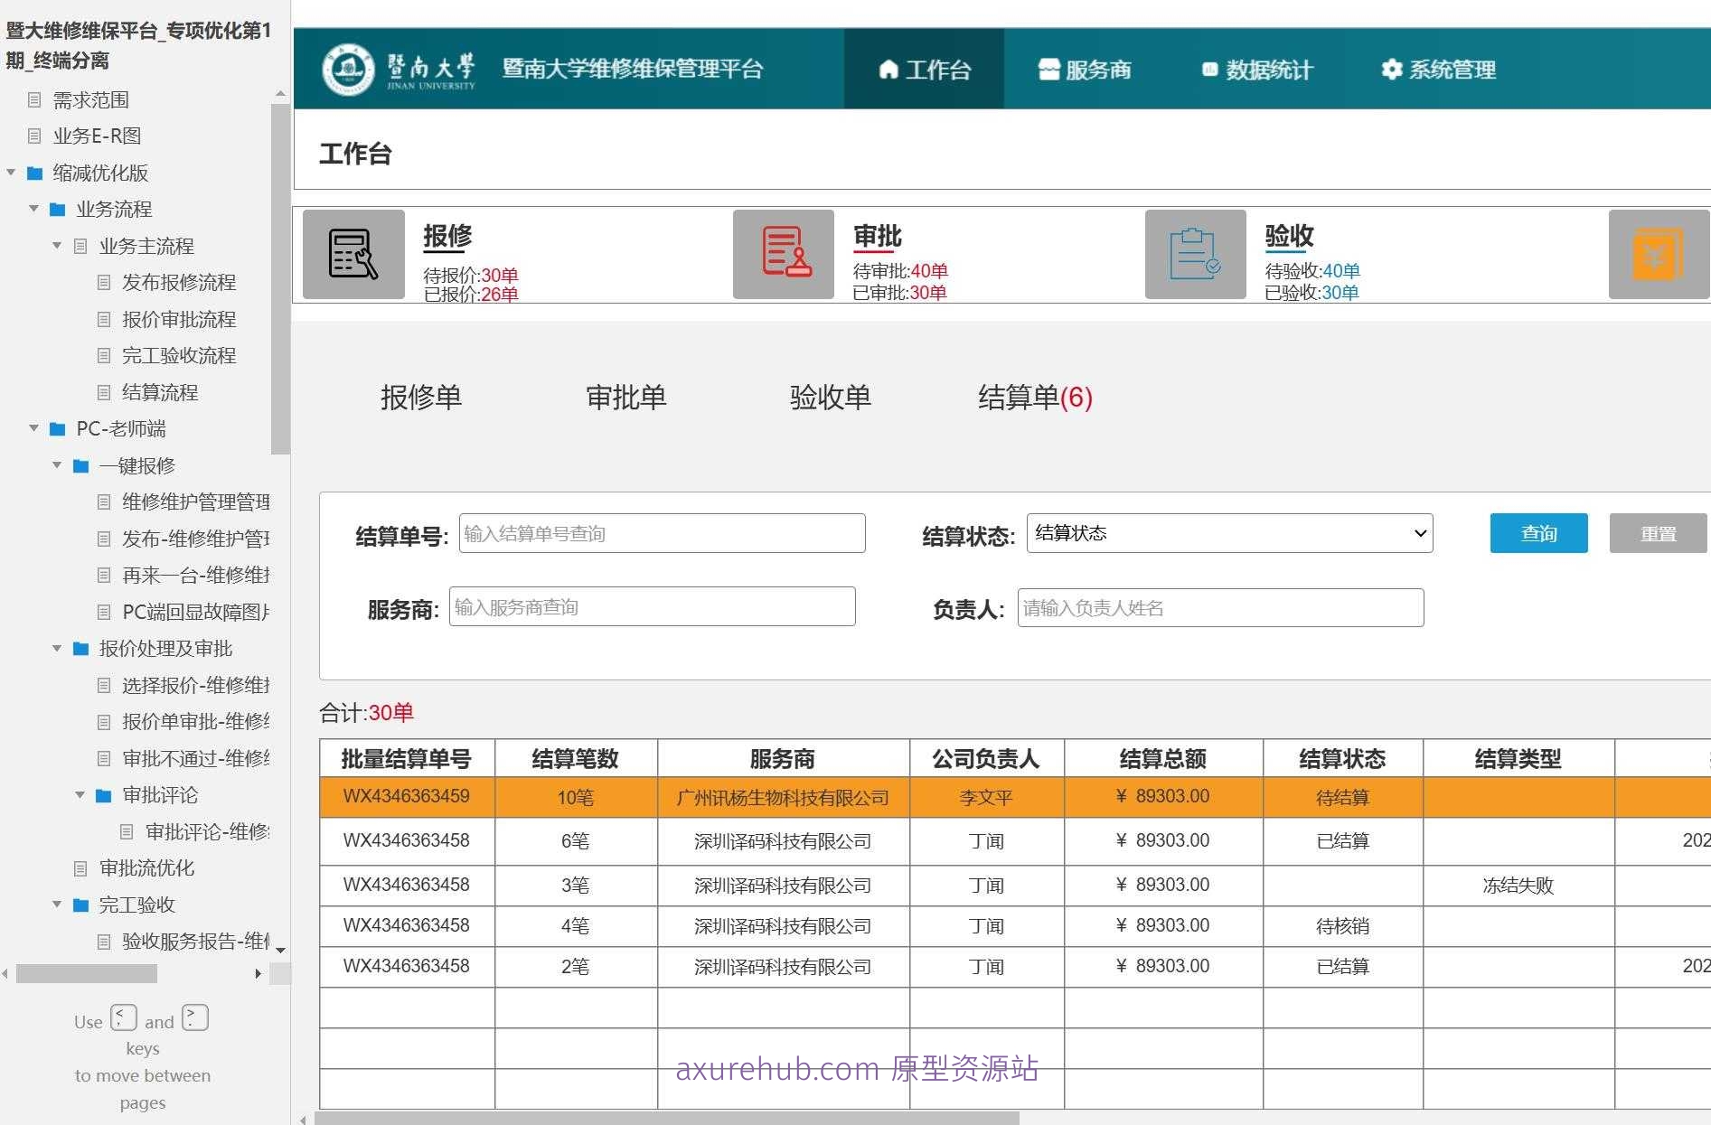Click the 报修 calculator icon
Screen dimensions: 1711x1125
click(x=353, y=254)
